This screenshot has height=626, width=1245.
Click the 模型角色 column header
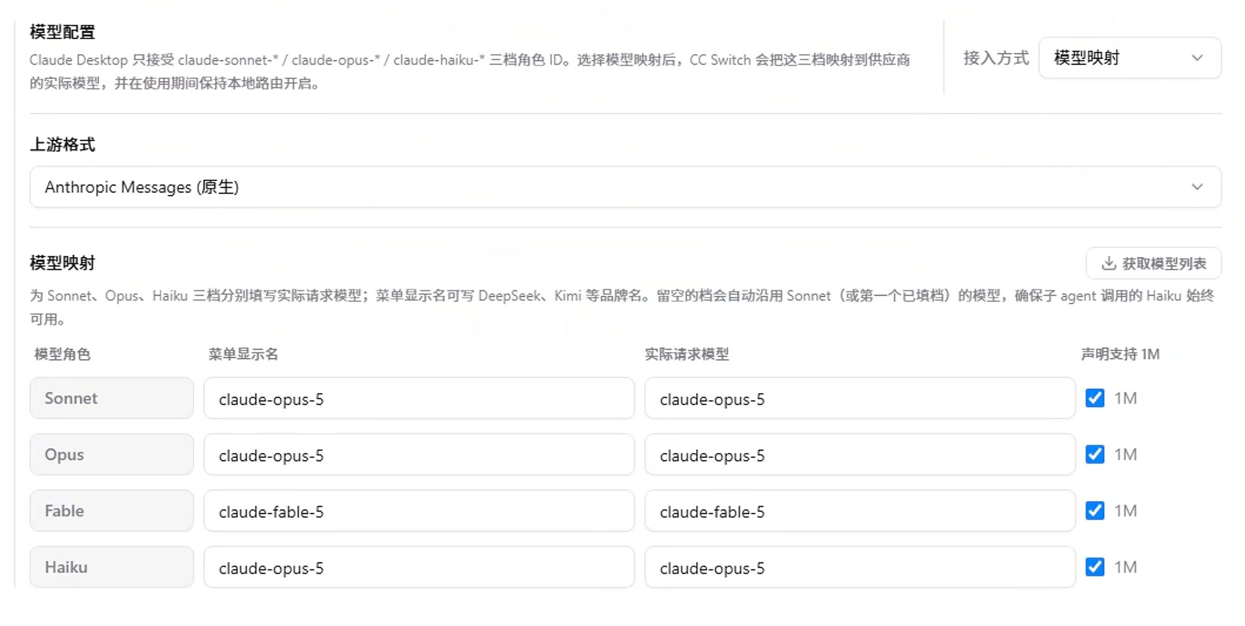(62, 354)
